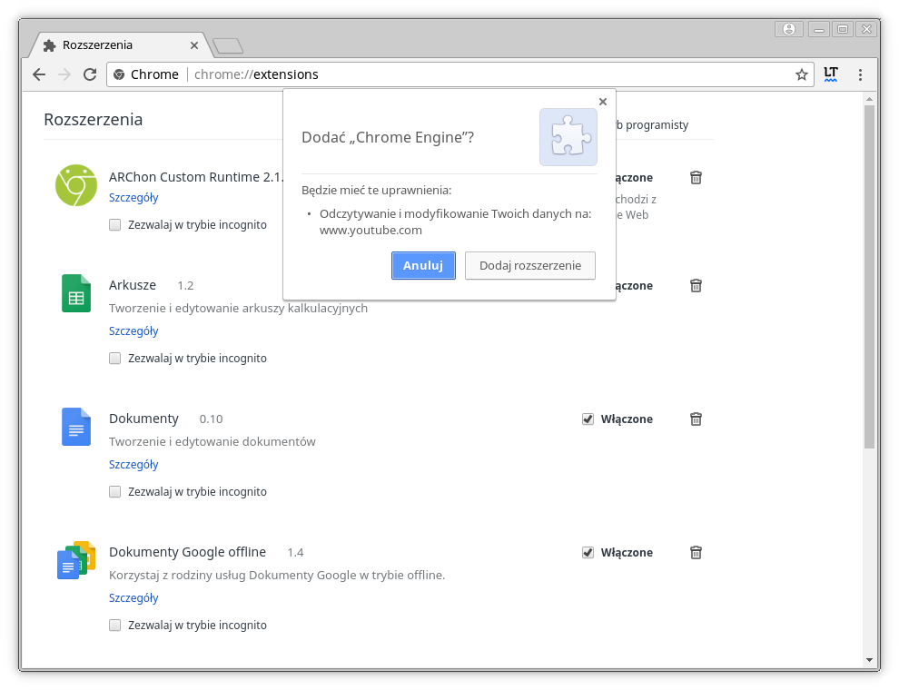The height and width of the screenshot is (690, 899).
Task: Click the ARChon Custom Runtime title
Action: [x=195, y=177]
